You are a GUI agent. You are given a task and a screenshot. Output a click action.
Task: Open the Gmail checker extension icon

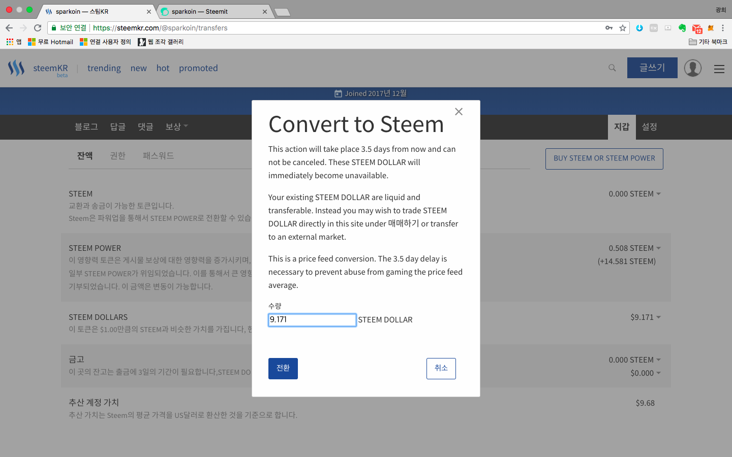coord(697,28)
